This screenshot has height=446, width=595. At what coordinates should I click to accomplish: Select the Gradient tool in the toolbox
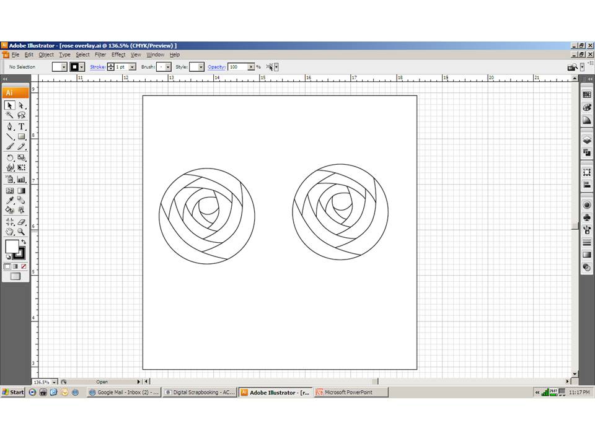tap(21, 191)
